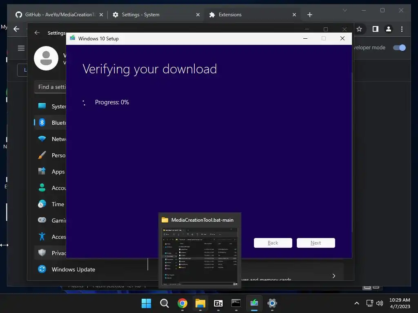
Task: Close the Windows 10 Setup window
Action: tap(342, 39)
